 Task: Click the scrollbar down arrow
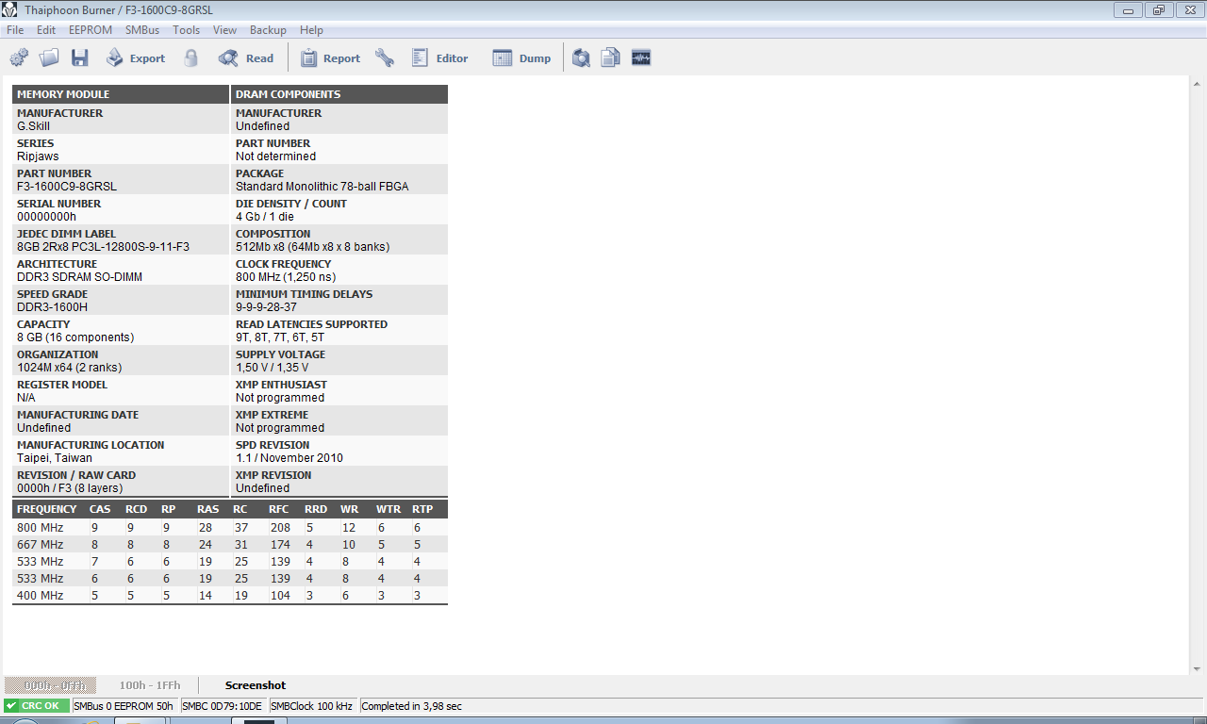tap(1197, 668)
